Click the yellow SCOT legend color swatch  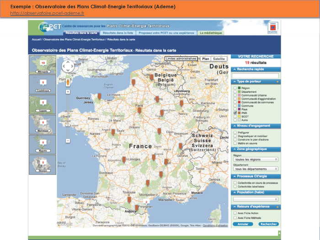pos(239,116)
